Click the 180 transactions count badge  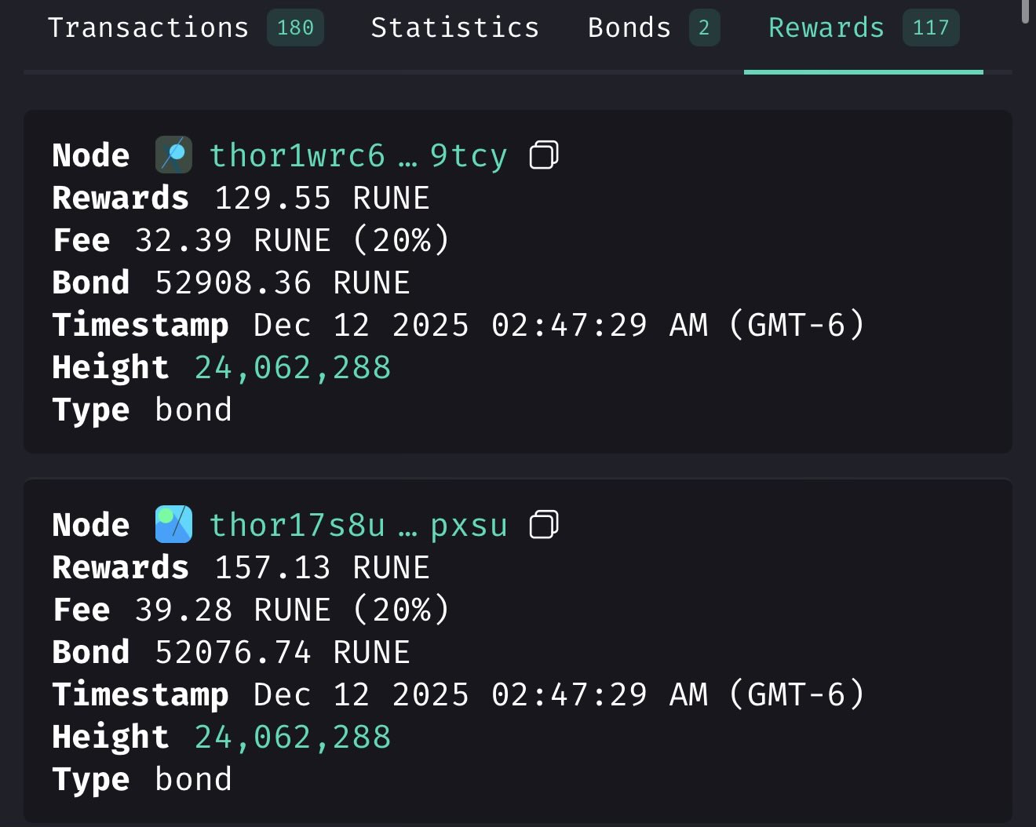pyautogui.click(x=295, y=27)
